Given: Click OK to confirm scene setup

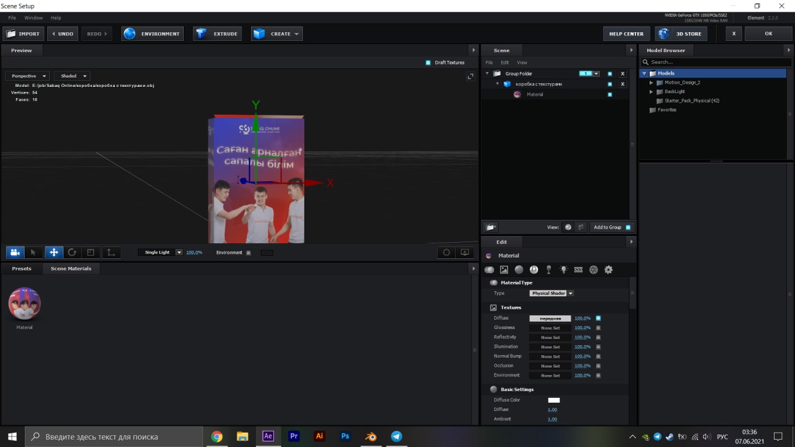Looking at the screenshot, I should pos(768,34).
